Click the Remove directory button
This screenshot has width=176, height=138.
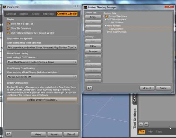coord(93,51)
